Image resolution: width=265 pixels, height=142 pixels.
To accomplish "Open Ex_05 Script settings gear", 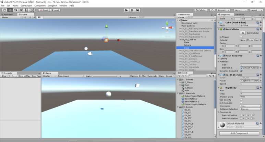I will [261, 75].
